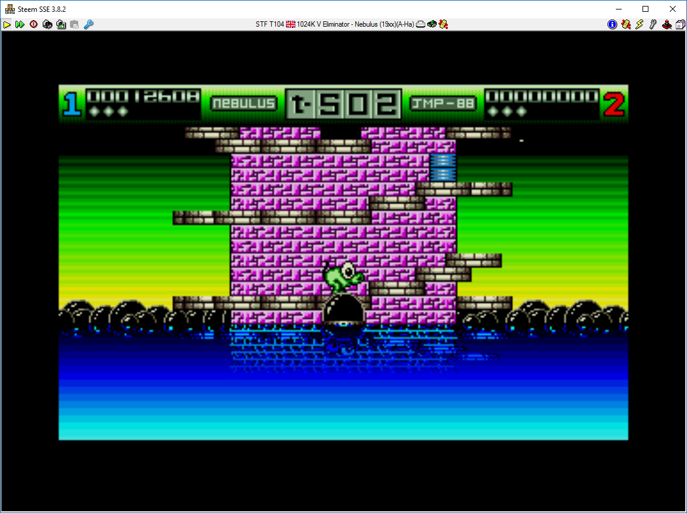
Task: Open the memory snapshot chip icon
Action: point(47,24)
